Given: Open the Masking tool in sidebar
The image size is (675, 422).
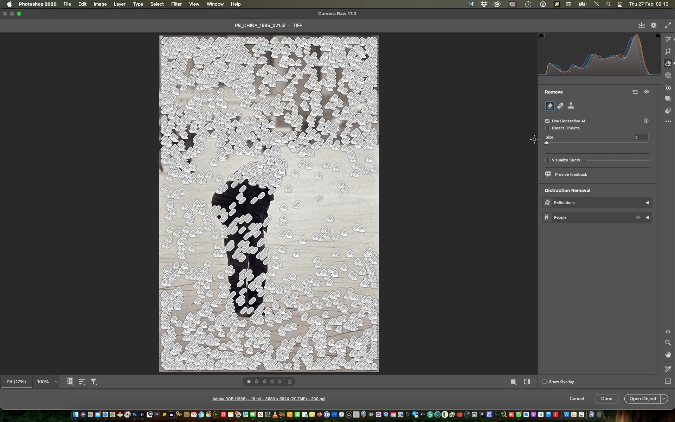Looking at the screenshot, I should pyautogui.click(x=668, y=76).
